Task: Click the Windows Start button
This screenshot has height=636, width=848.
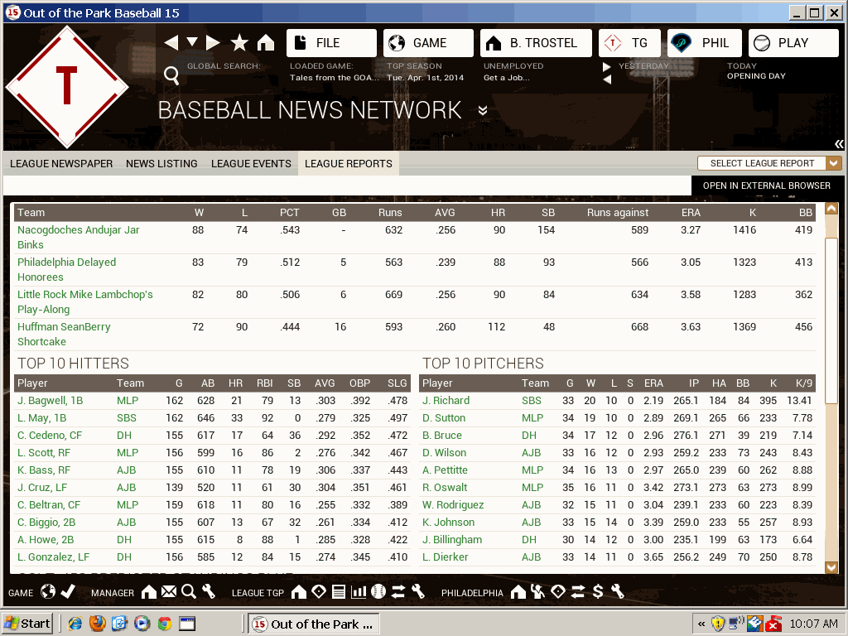Action: click(27, 624)
